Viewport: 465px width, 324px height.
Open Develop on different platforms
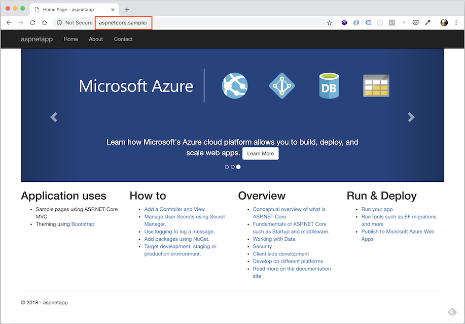(288, 262)
